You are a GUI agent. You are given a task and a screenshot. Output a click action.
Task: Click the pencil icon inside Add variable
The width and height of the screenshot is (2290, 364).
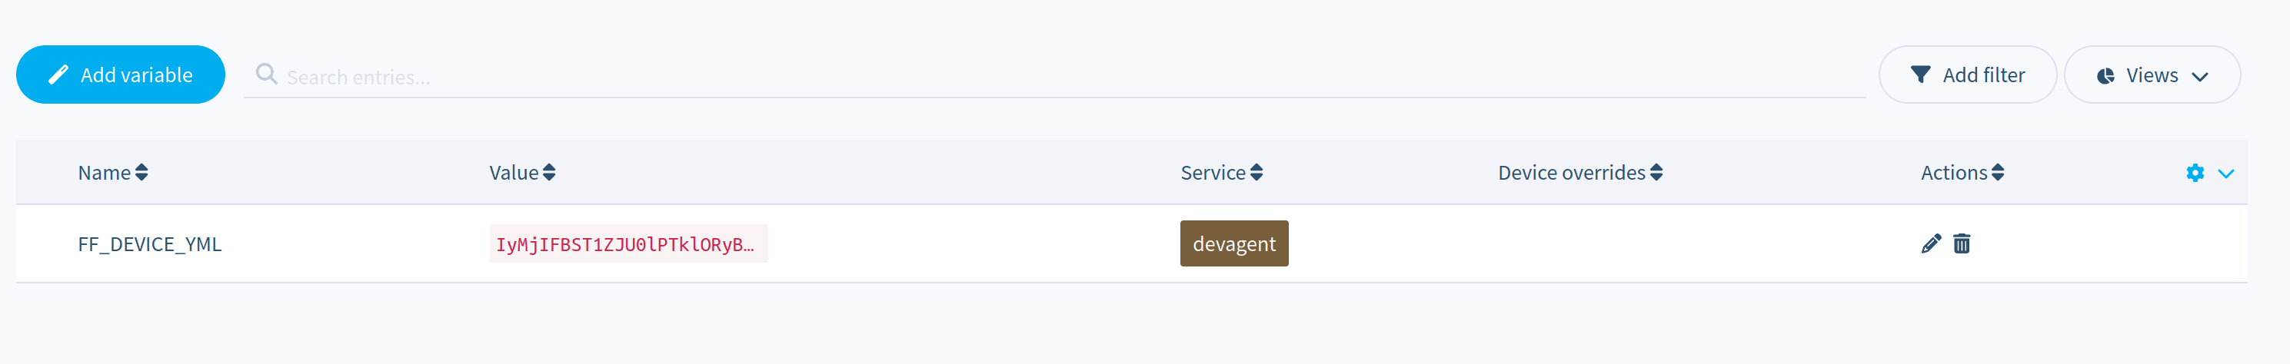58,74
